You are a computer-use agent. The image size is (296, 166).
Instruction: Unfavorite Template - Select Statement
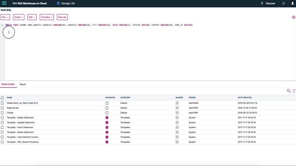click(107, 132)
